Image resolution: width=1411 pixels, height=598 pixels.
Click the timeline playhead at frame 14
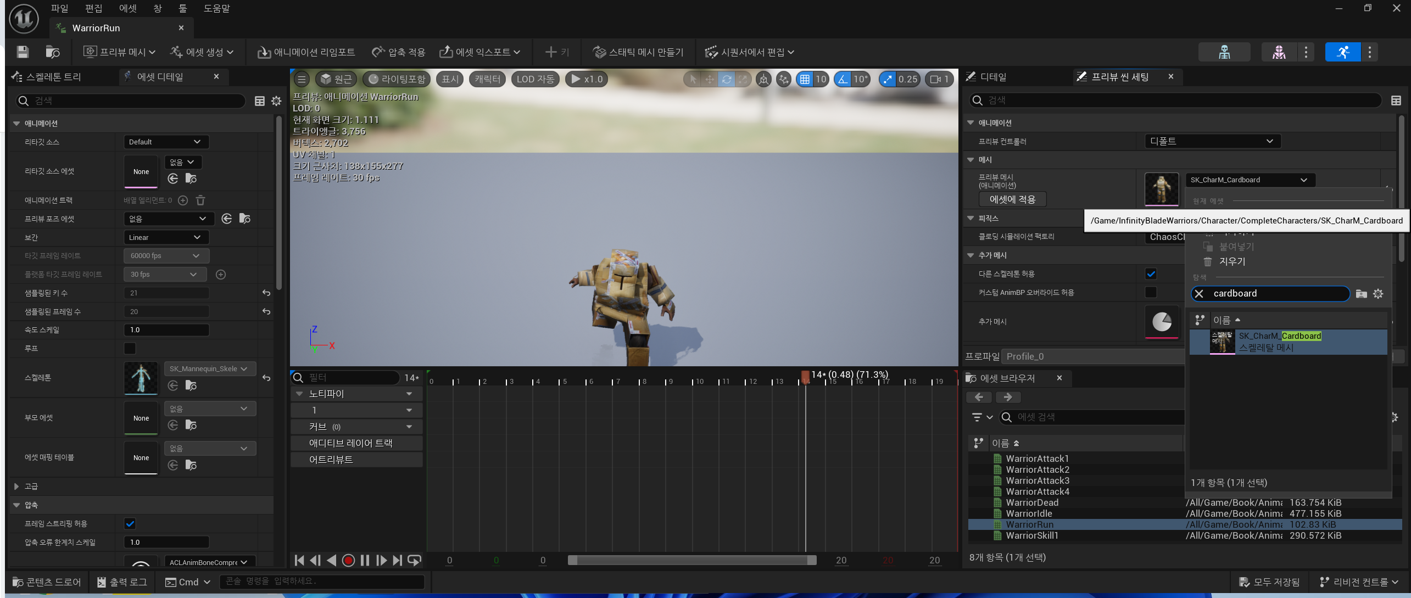805,377
